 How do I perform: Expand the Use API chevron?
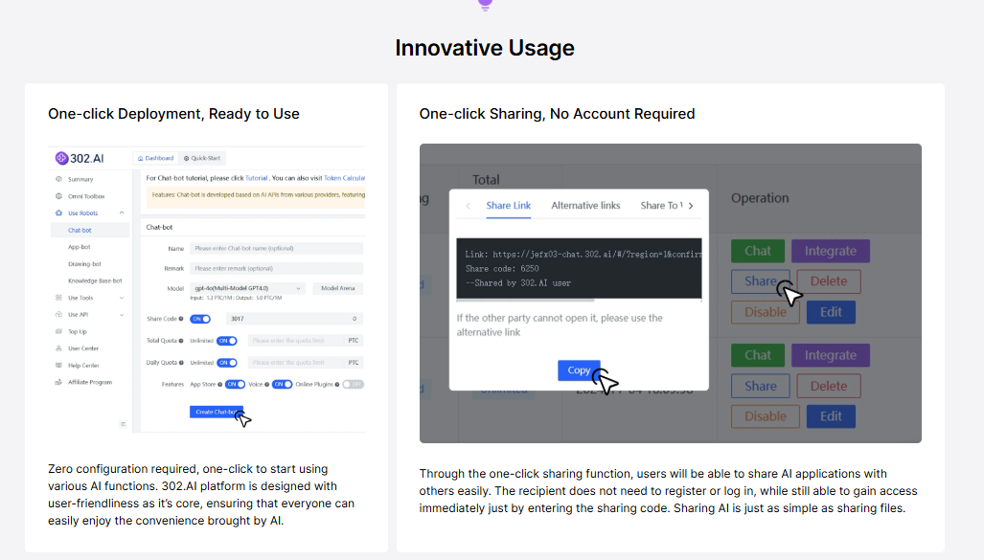pos(122,315)
